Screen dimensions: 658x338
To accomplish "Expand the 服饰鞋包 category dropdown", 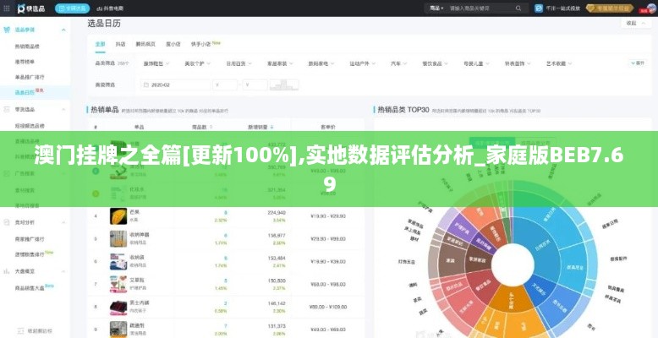I will click(x=156, y=63).
